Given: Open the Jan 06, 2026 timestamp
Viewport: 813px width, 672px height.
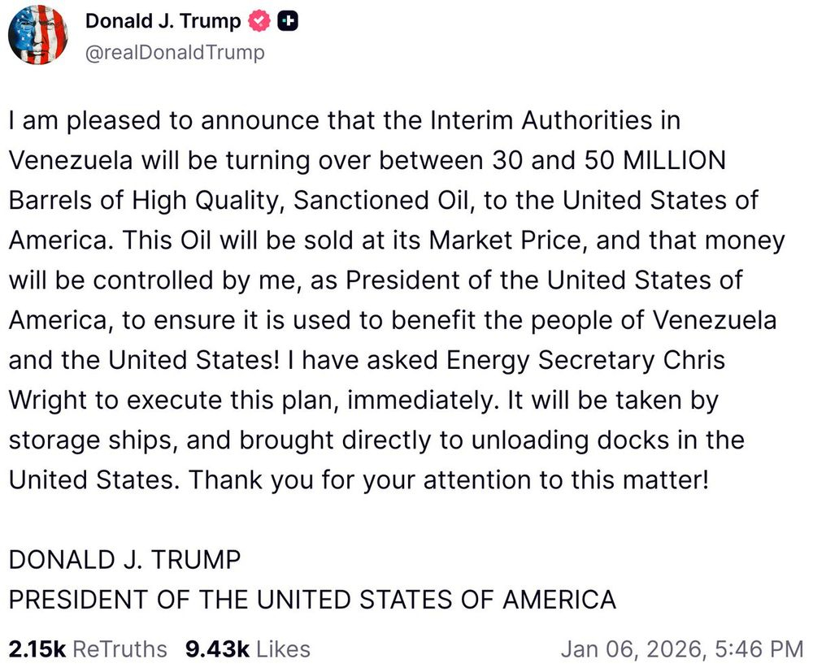Looking at the screenshot, I should 630,649.
